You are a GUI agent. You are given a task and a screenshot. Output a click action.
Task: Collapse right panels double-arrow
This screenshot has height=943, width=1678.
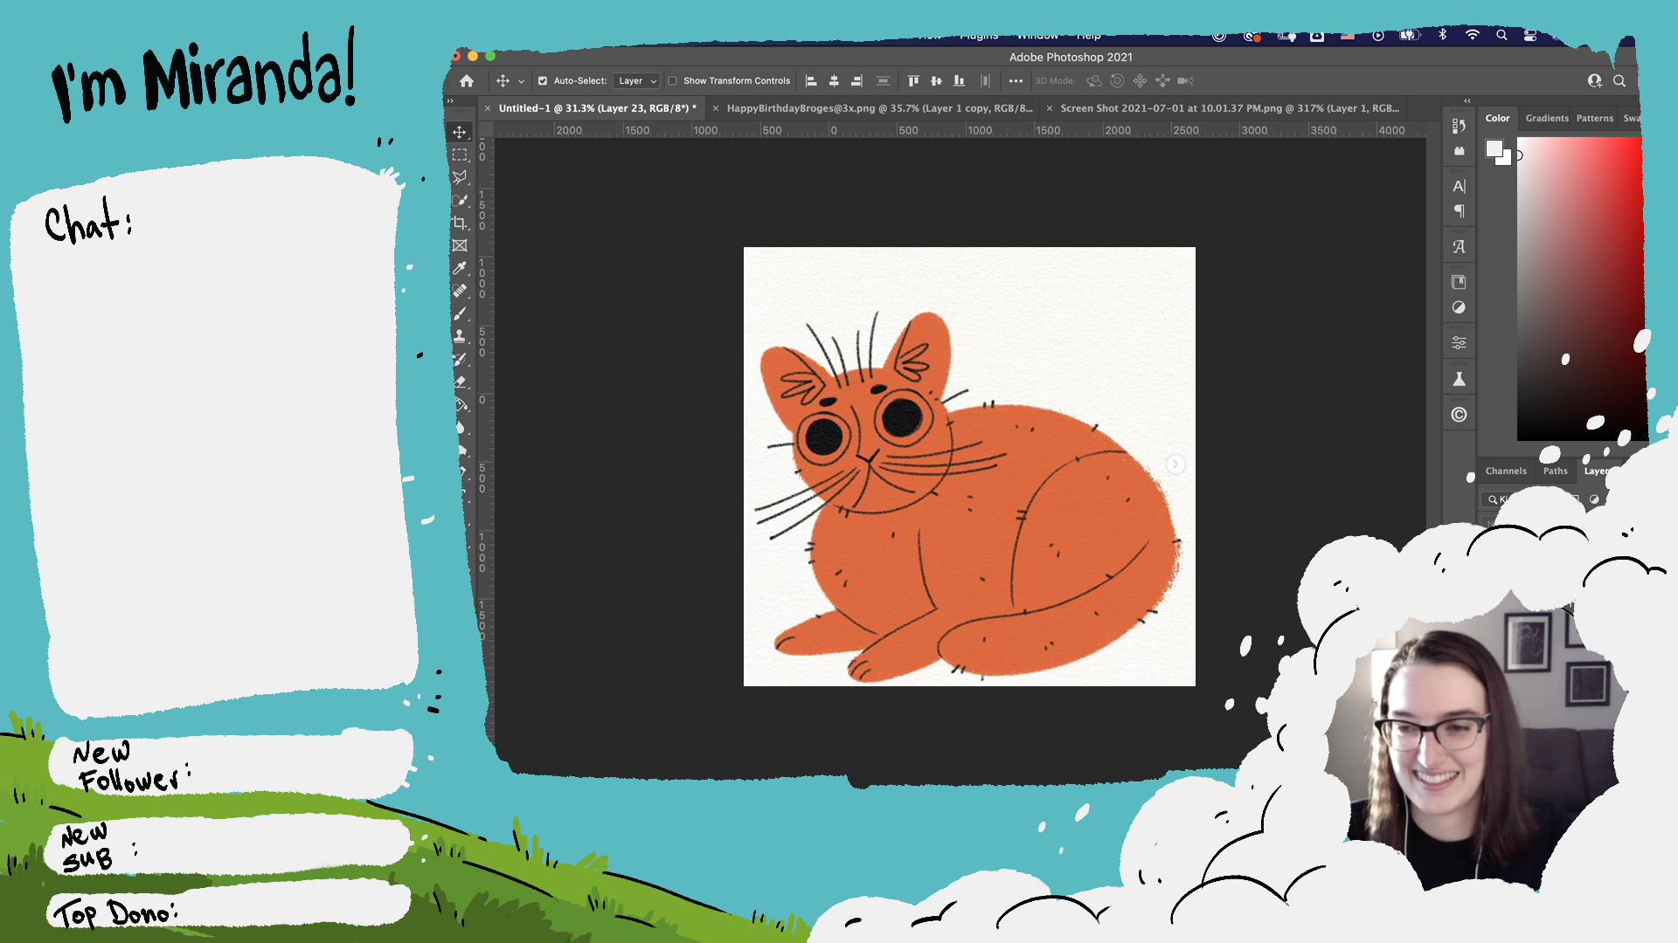point(1467,100)
